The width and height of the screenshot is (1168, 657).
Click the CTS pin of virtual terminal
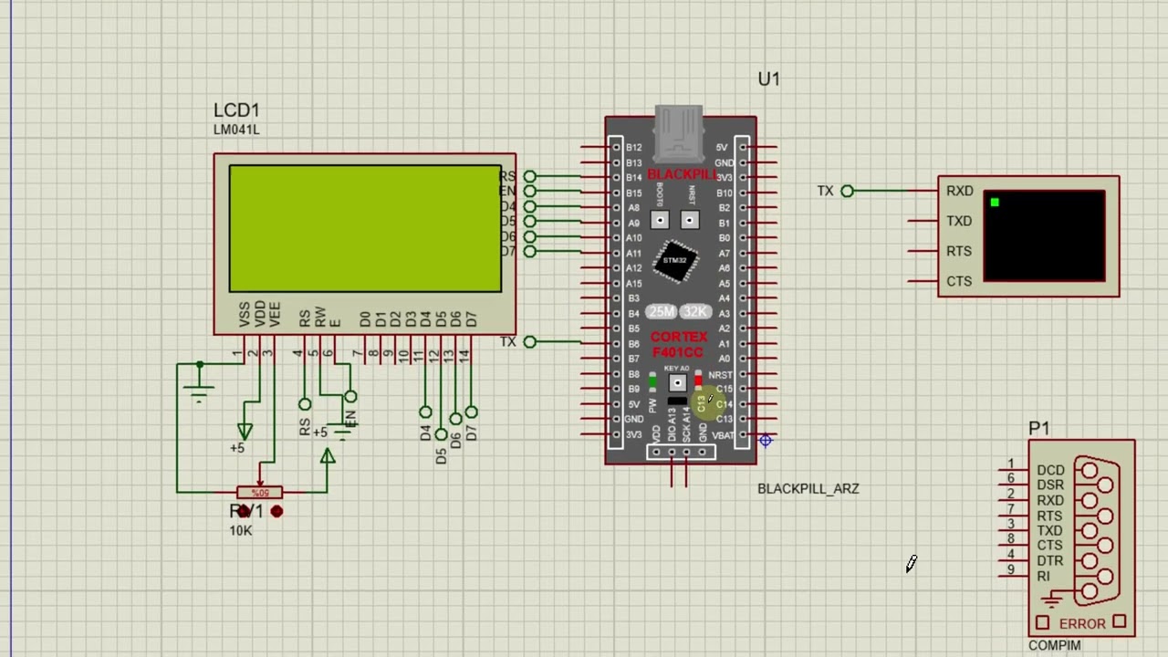click(959, 281)
